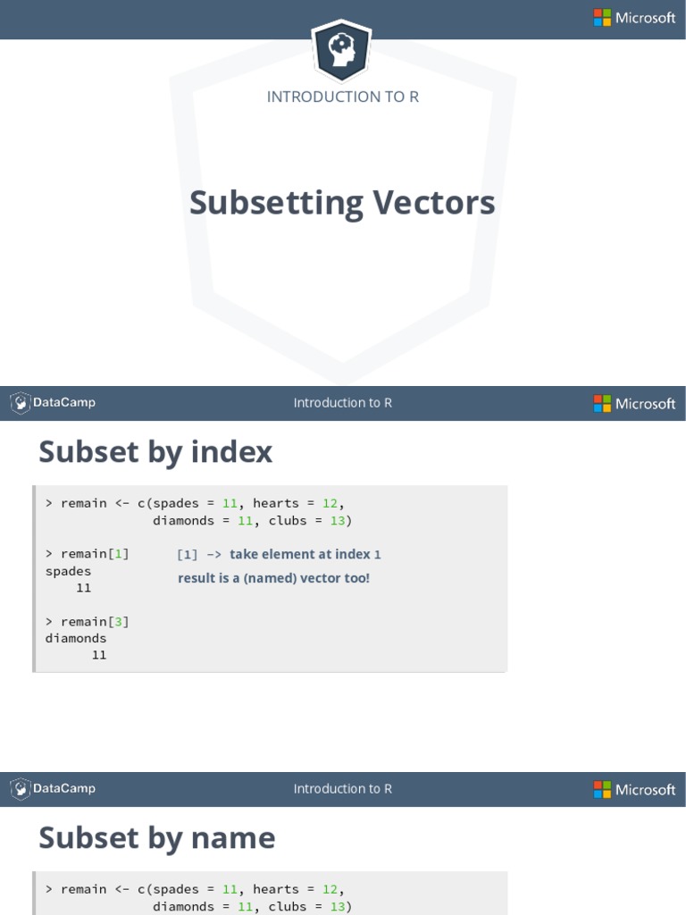The image size is (686, 915).
Task: Click the DataCamp logo on Subset by name slide
Action: pos(53,788)
